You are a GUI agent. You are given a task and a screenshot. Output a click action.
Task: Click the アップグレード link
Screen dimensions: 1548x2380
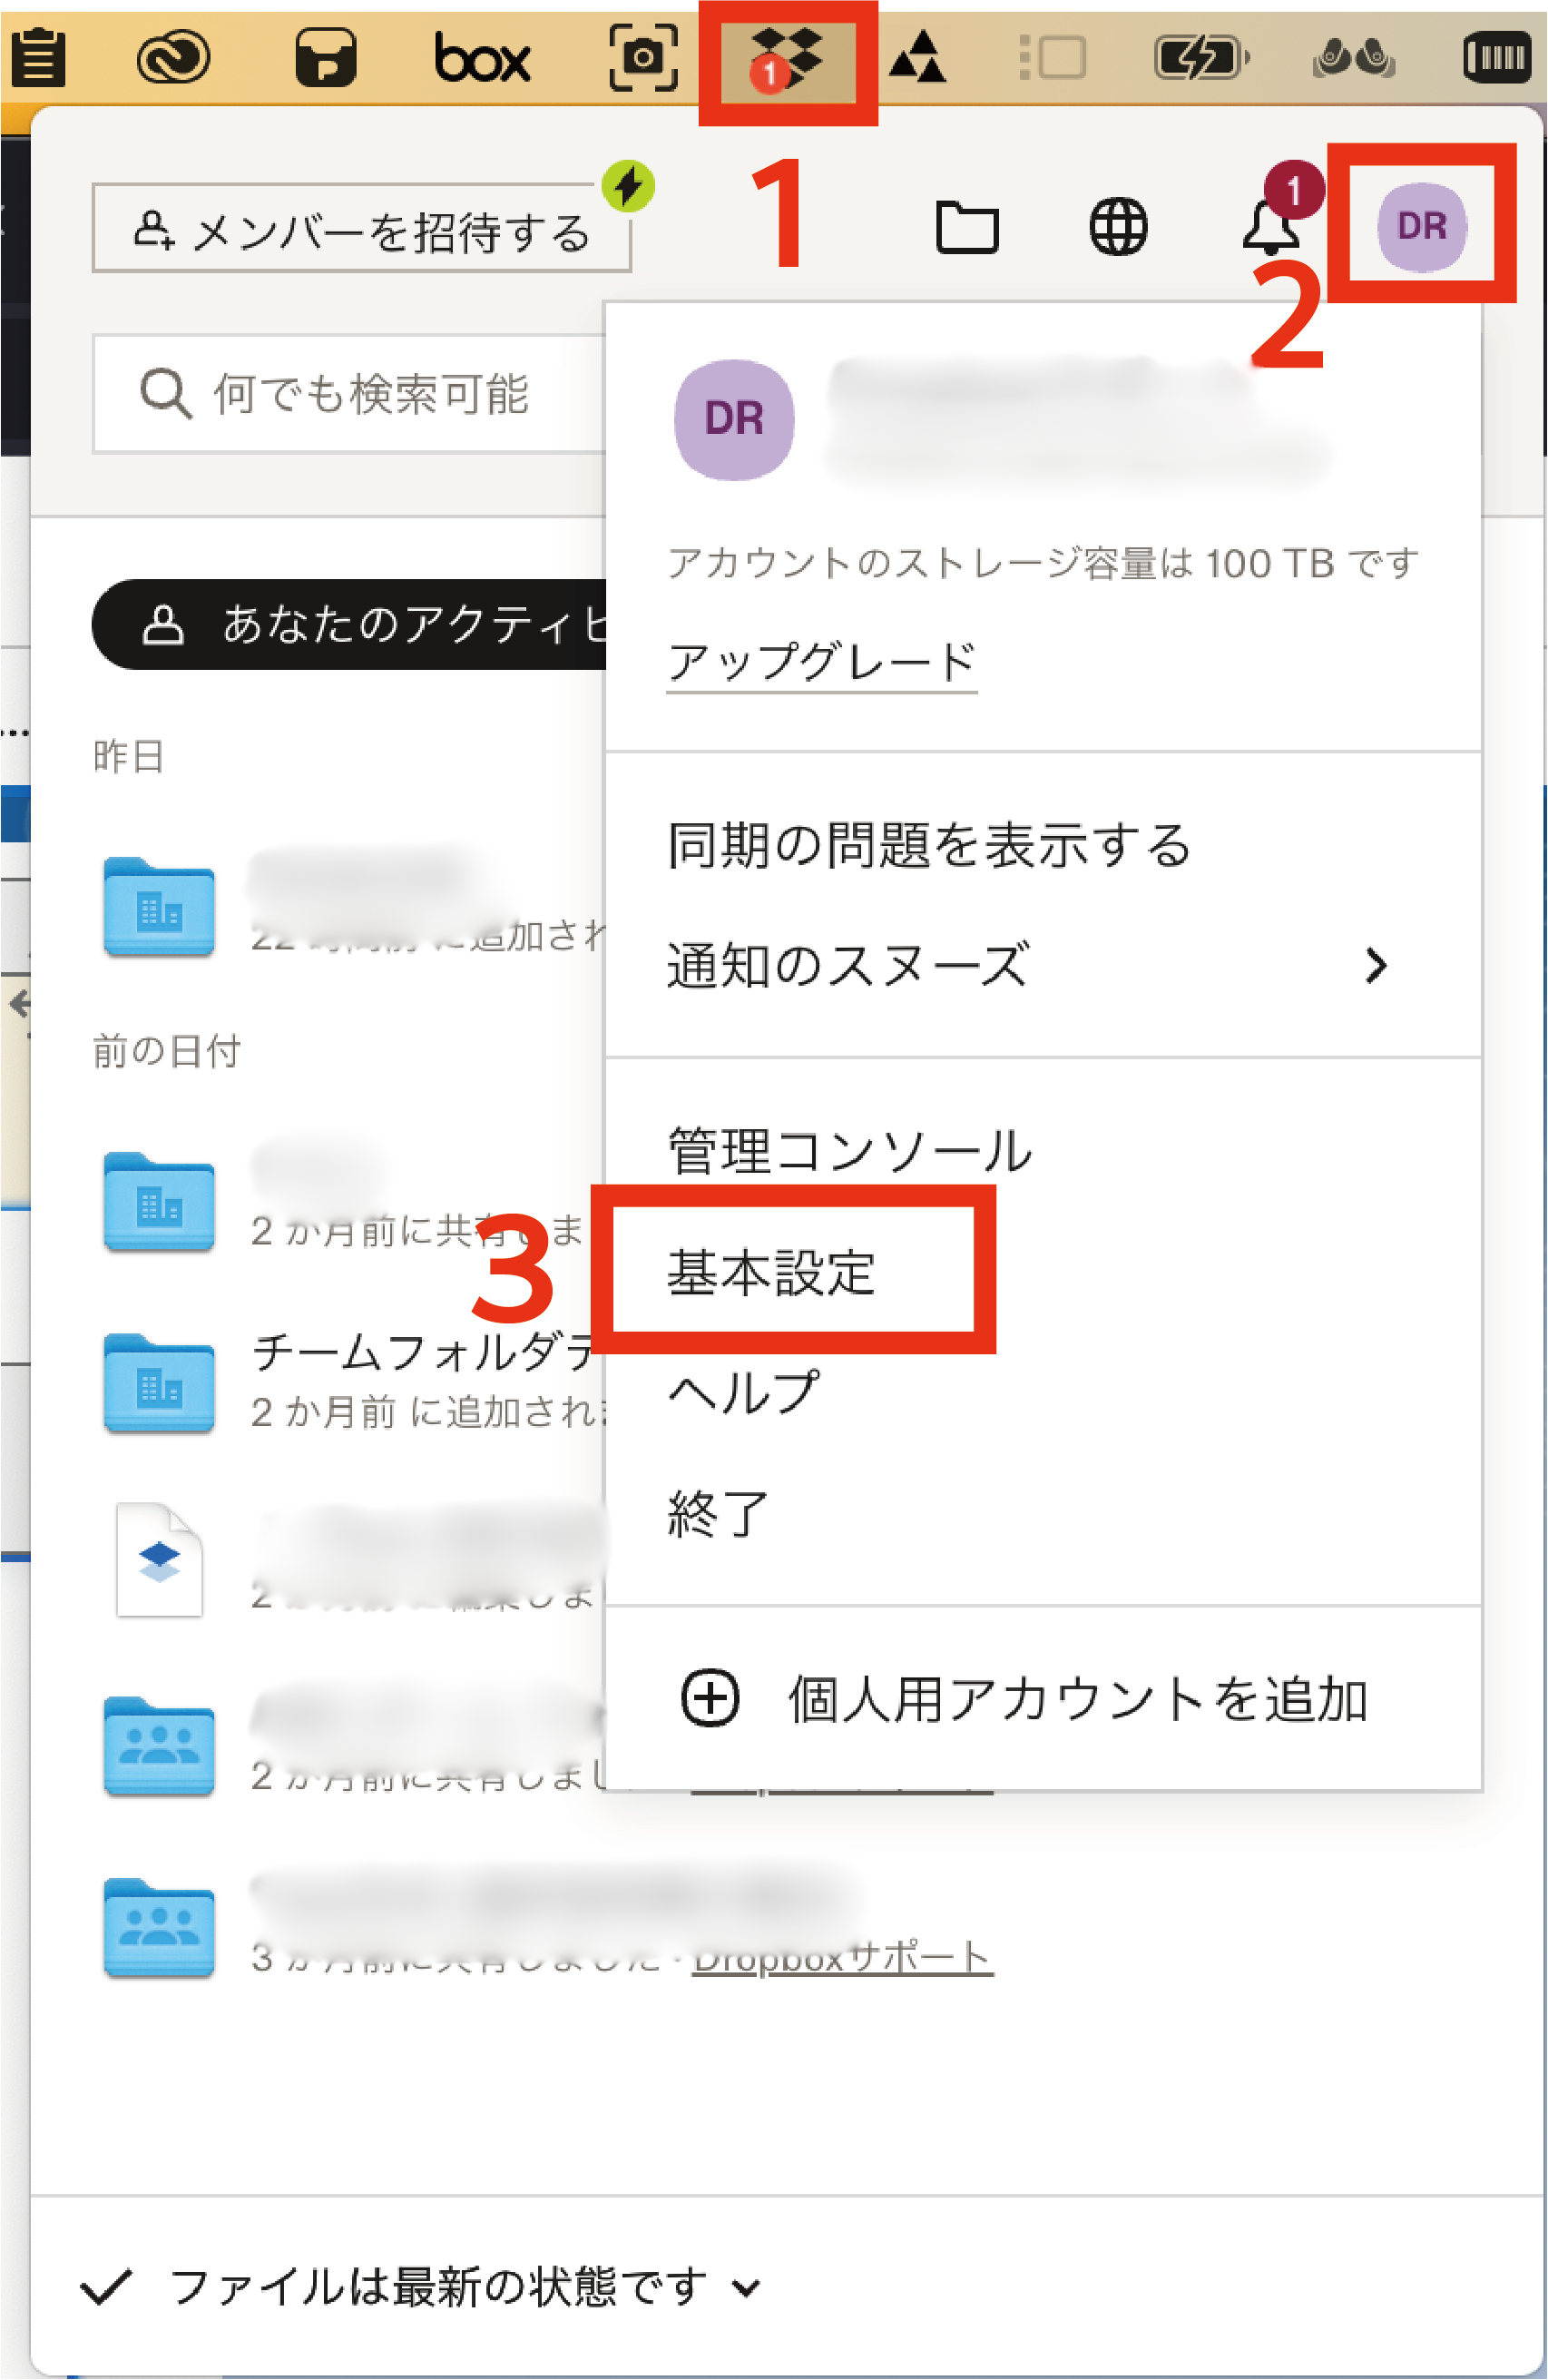click(x=820, y=662)
